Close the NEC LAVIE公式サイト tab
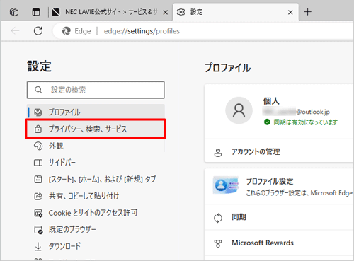Viewport: 354px width, 261px height. [166, 12]
